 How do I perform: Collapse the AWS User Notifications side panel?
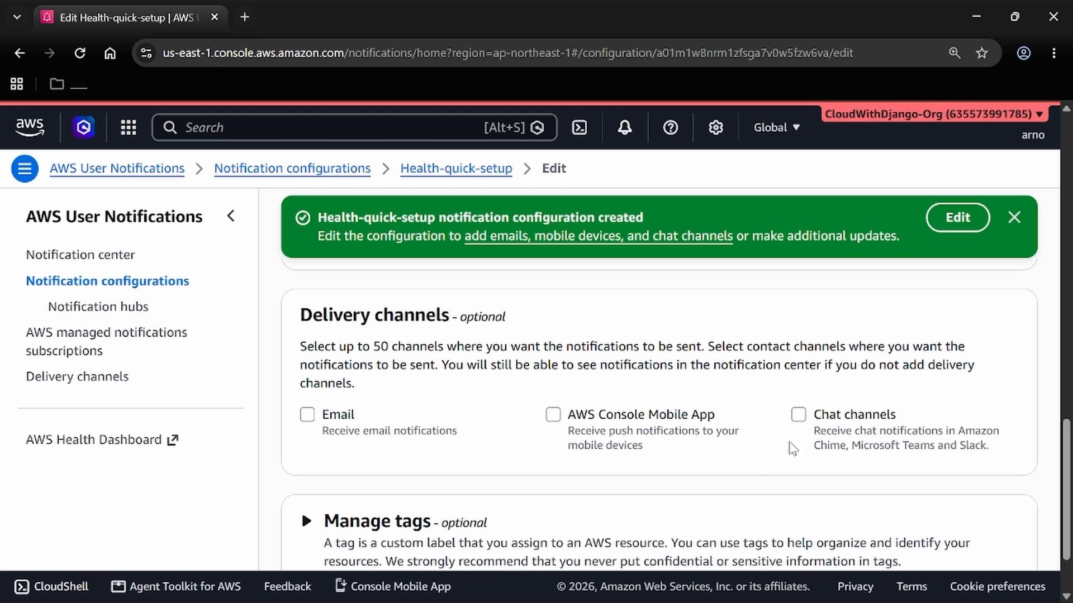pos(231,216)
